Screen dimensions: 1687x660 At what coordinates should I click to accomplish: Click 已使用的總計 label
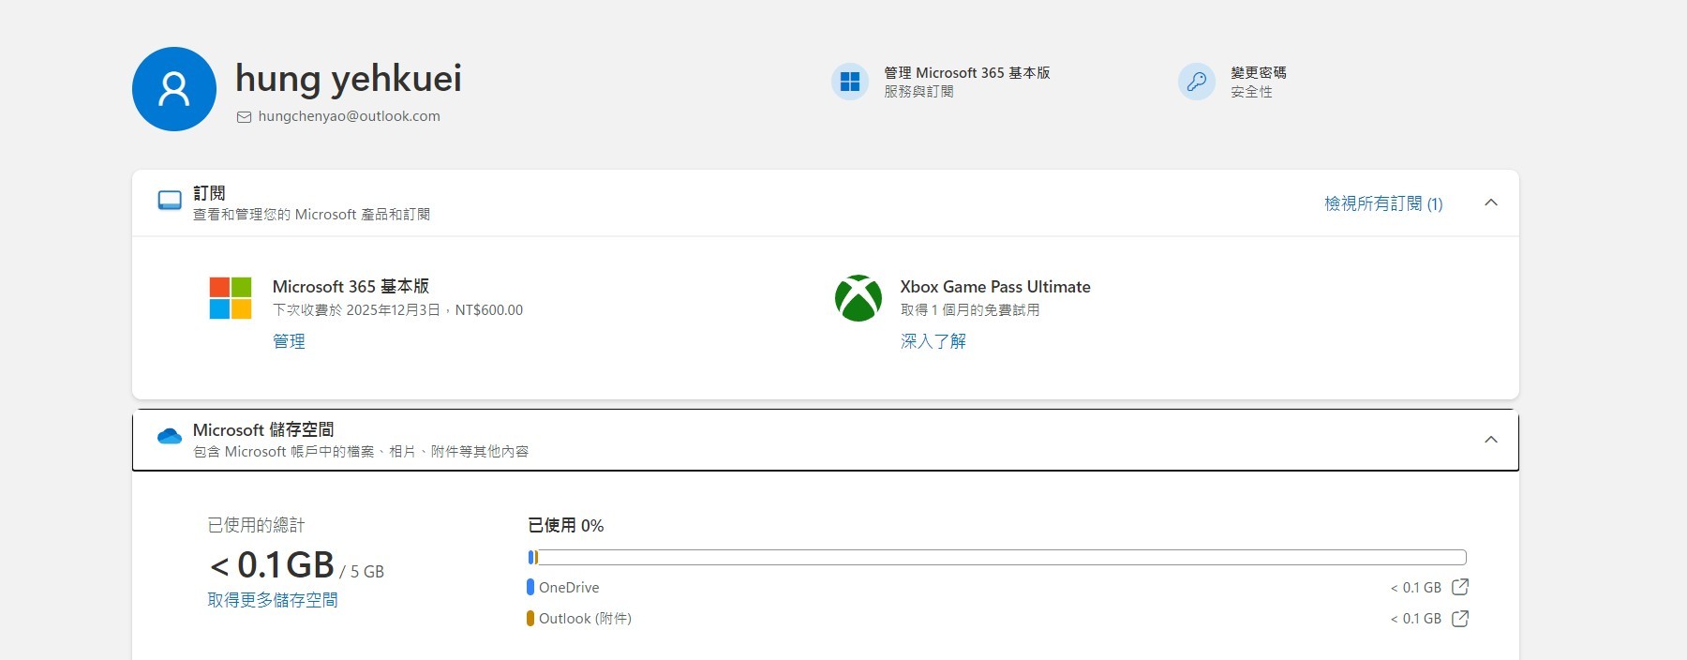click(256, 526)
